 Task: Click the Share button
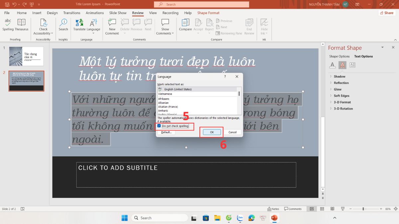coord(387,13)
